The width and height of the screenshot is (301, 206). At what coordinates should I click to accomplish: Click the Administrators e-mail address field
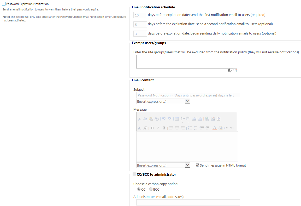coord(188,203)
